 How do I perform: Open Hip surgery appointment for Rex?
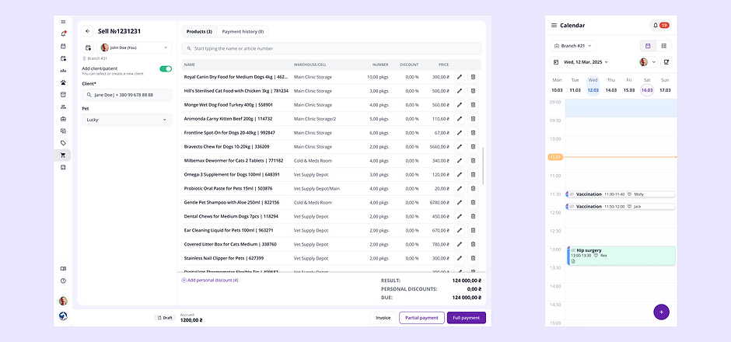pyautogui.click(x=621, y=256)
